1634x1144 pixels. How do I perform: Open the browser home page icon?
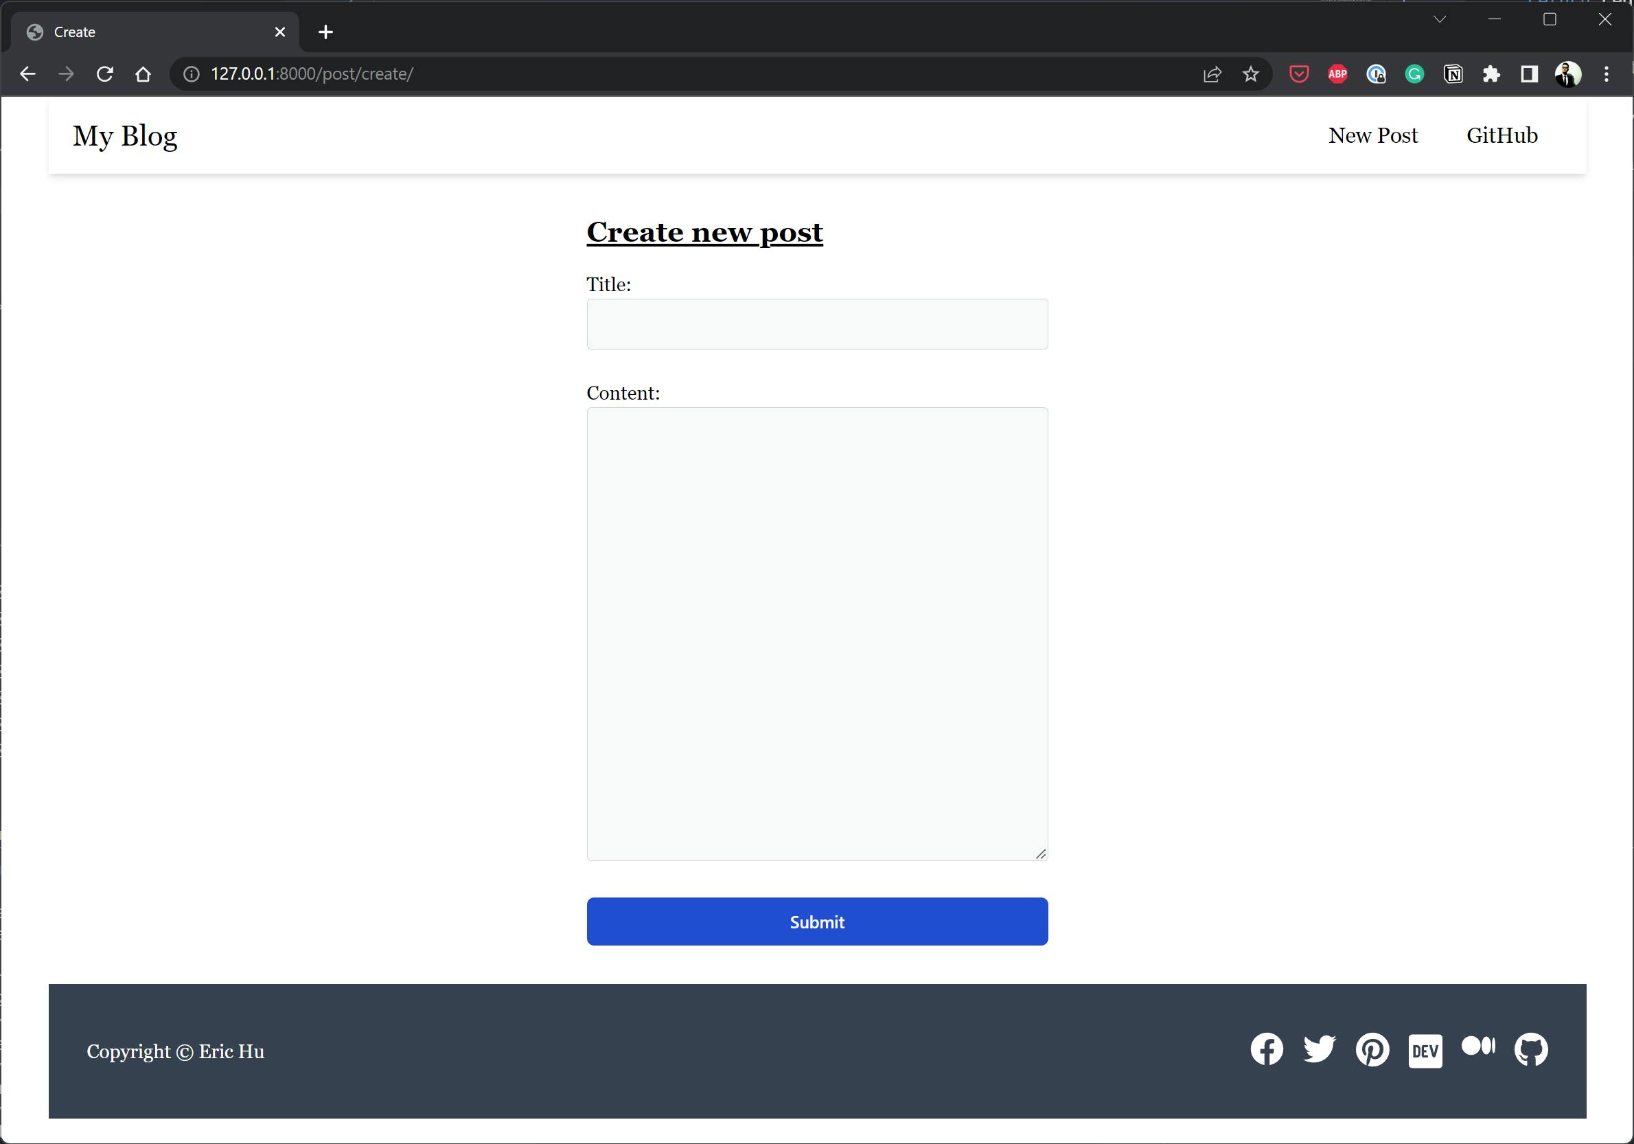143,74
